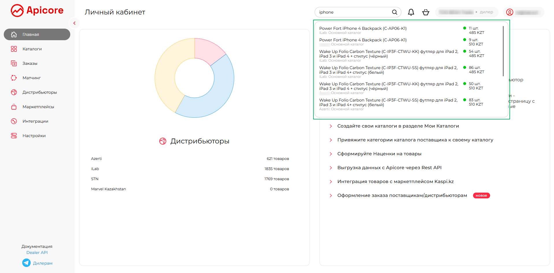This screenshot has height=273, width=554.
Task: Go to Заказы in the sidebar
Action: click(30, 63)
